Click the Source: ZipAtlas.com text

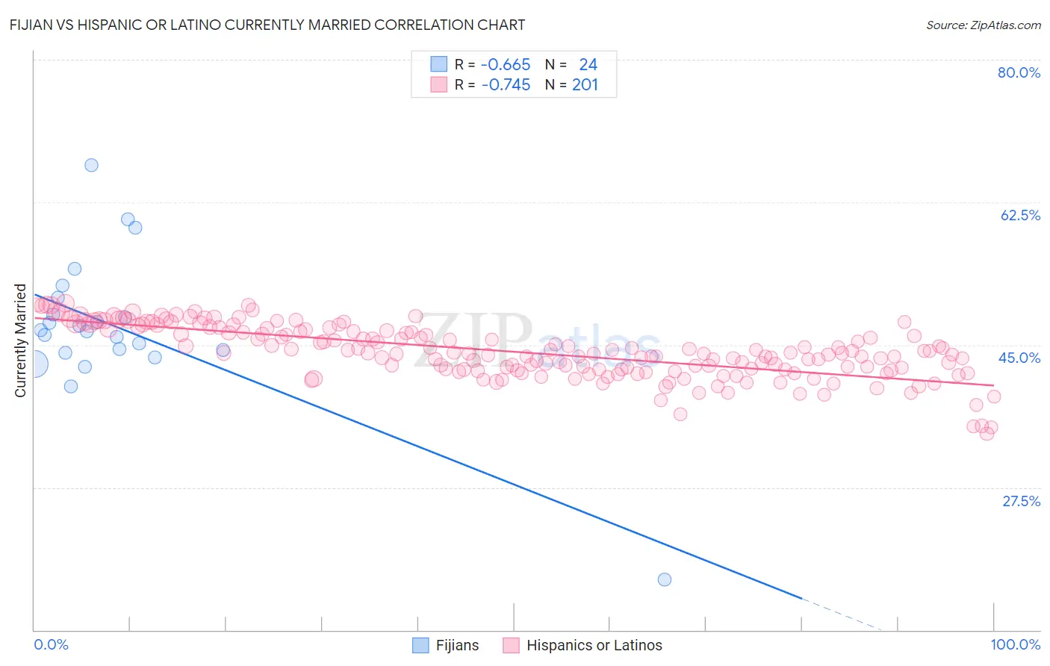click(984, 25)
